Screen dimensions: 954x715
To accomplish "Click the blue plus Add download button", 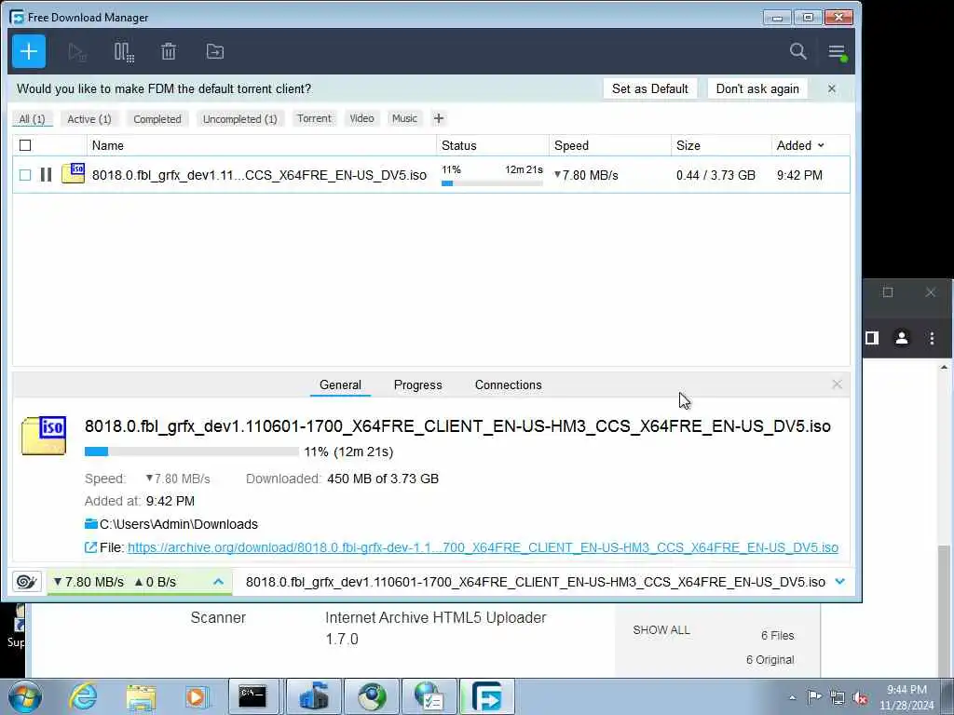I will [29, 52].
